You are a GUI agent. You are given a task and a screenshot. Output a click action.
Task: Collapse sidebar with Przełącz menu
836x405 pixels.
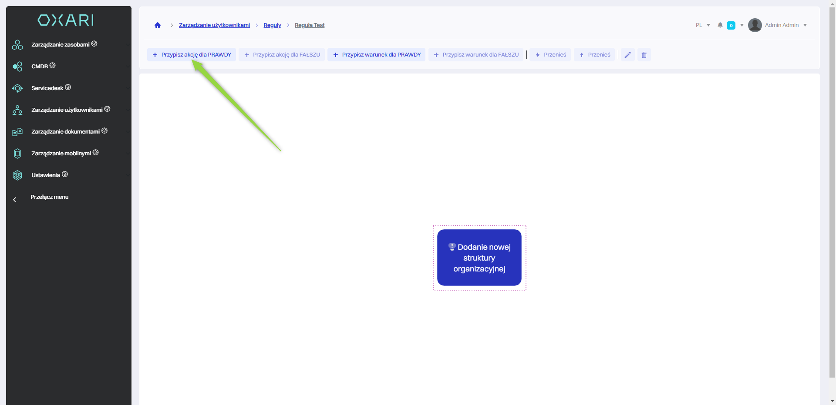[49, 197]
